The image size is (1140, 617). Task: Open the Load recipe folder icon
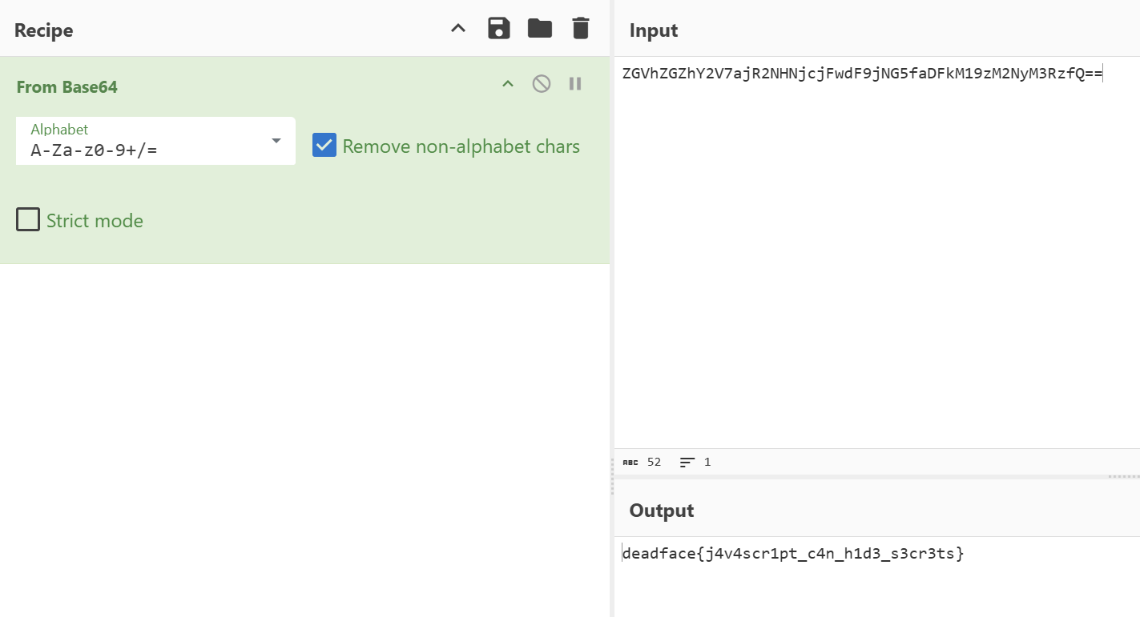(540, 29)
